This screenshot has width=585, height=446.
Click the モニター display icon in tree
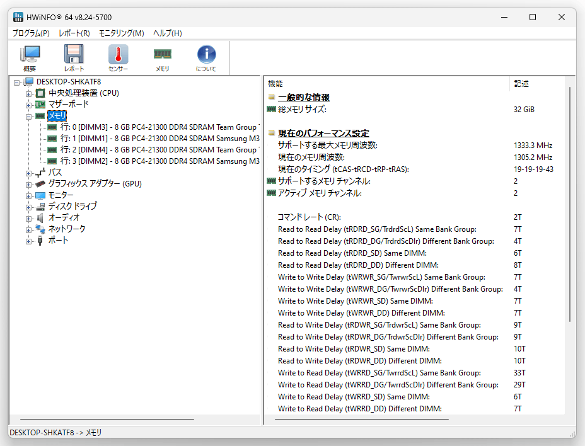point(40,195)
